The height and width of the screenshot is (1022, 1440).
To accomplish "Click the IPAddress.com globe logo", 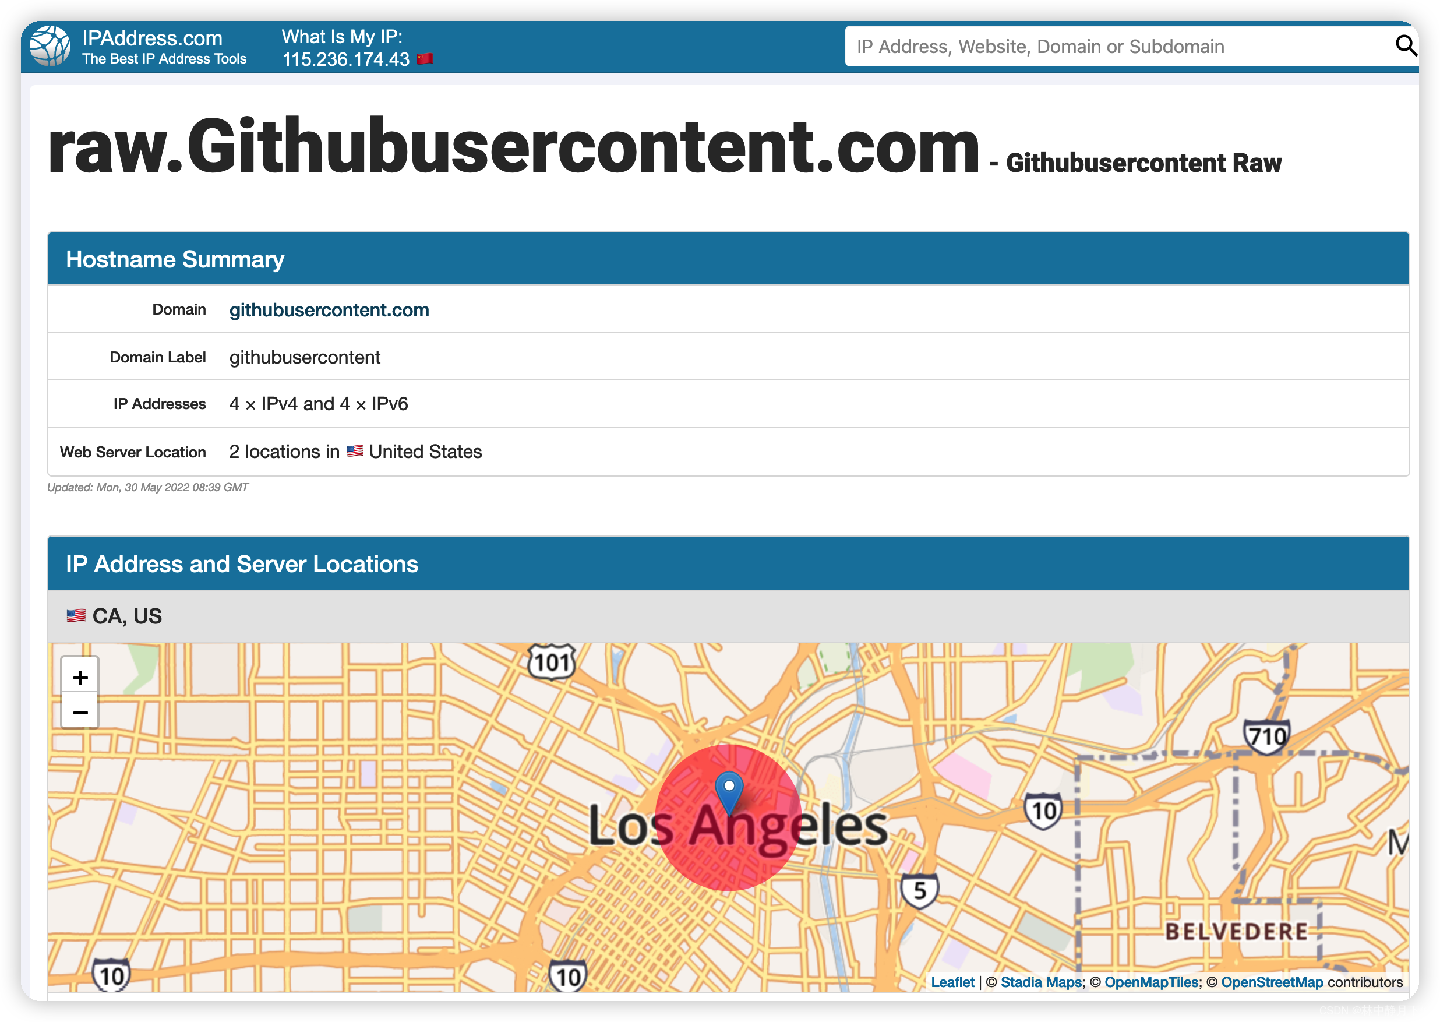I will click(50, 46).
